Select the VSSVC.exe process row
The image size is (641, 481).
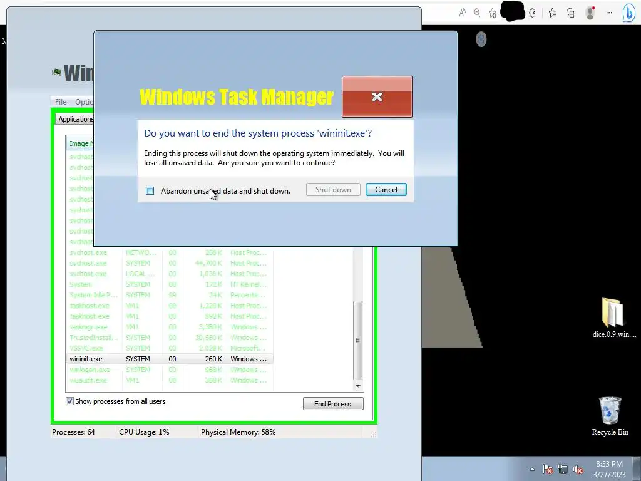pyautogui.click(x=169, y=348)
